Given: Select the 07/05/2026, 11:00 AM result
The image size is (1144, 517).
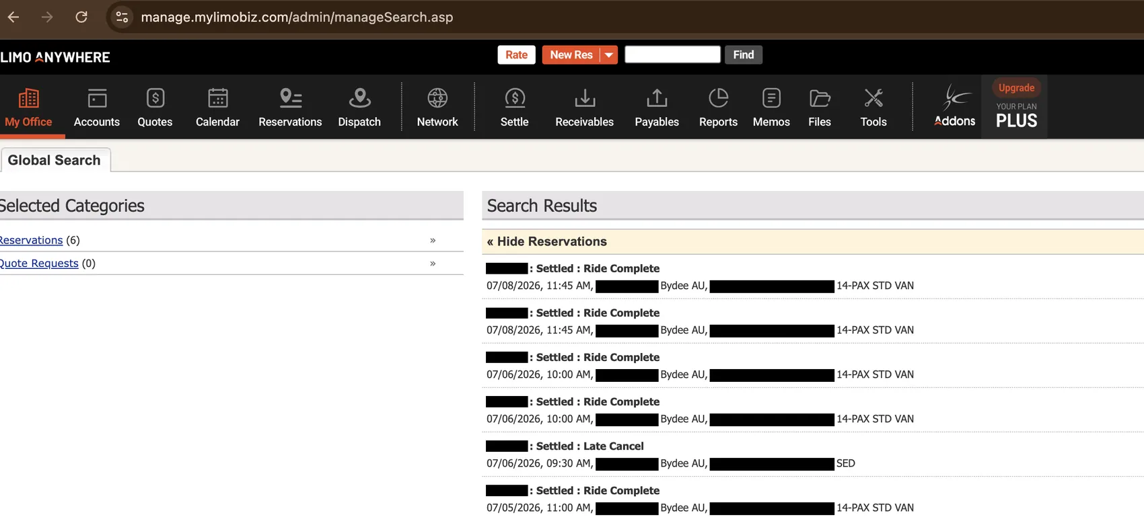Looking at the screenshot, I should point(540,508).
